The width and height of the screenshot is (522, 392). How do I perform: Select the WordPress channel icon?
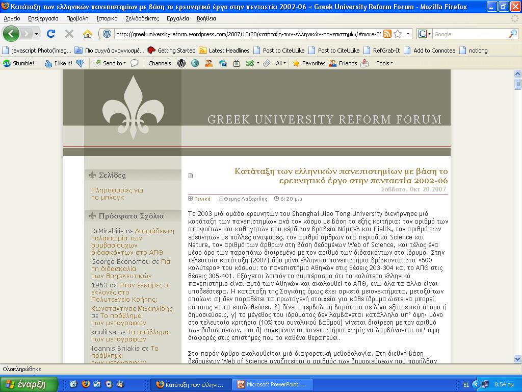point(181,63)
